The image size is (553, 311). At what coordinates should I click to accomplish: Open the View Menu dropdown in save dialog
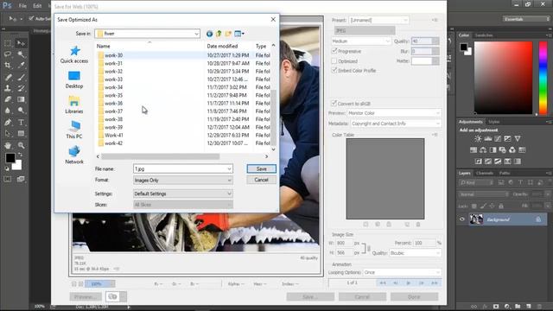coord(239,34)
